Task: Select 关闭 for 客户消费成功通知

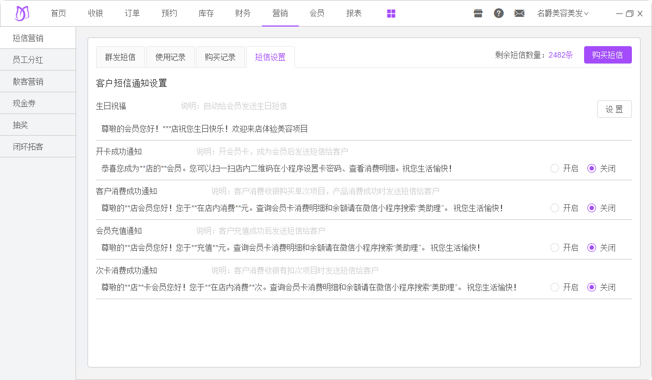Action: [x=592, y=208]
